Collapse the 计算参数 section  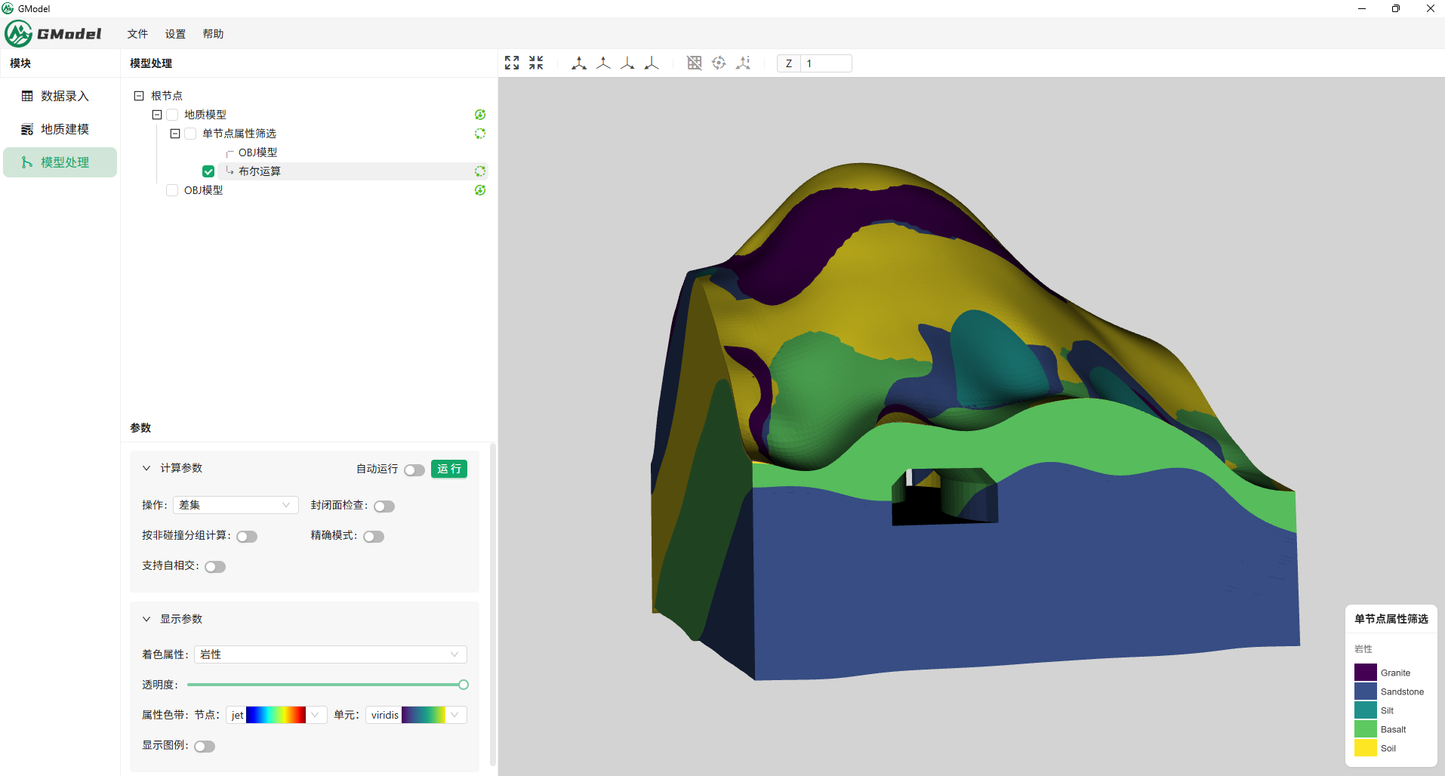146,468
